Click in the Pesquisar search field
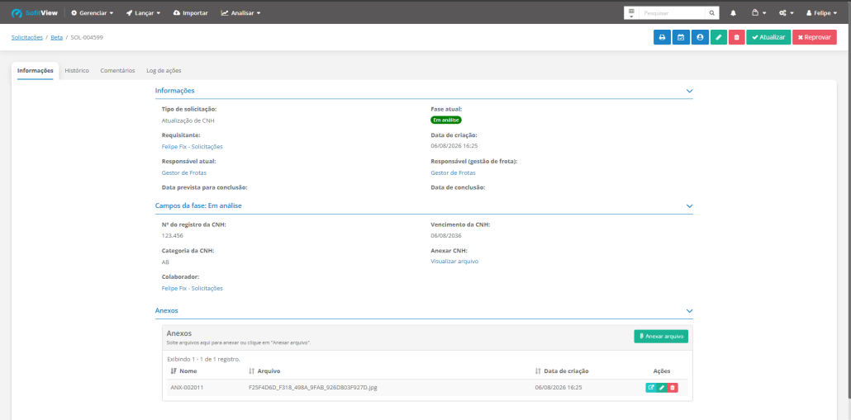The width and height of the screenshot is (851, 420). click(672, 13)
